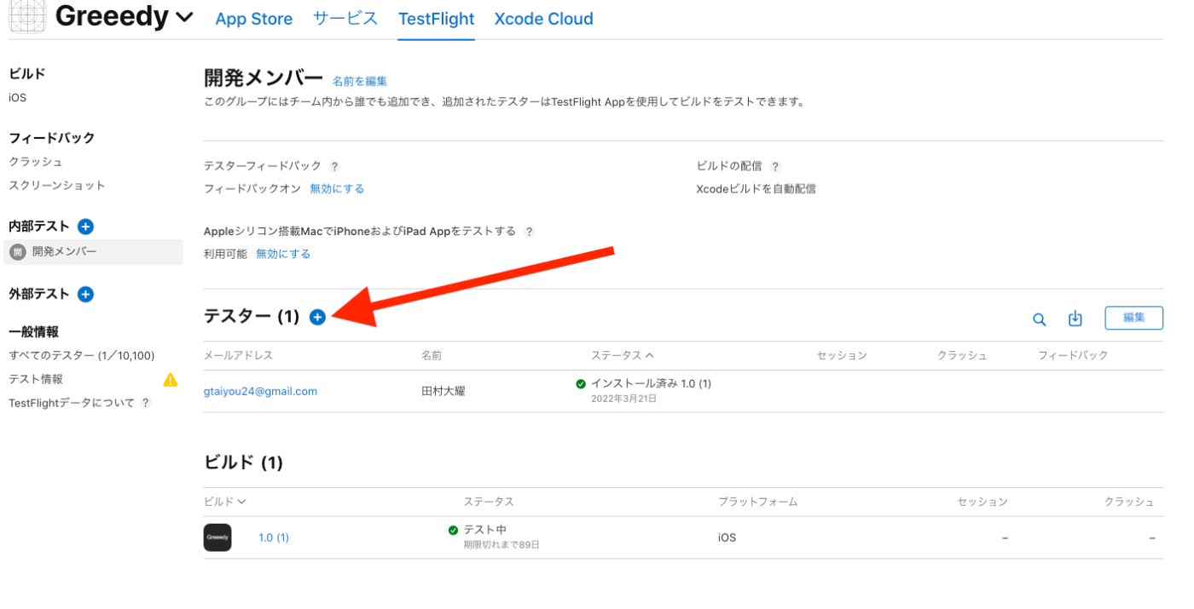Screen dimensions: 1194x609
Task: Add a new 外部テスト group with plus icon
Action: 85,295
